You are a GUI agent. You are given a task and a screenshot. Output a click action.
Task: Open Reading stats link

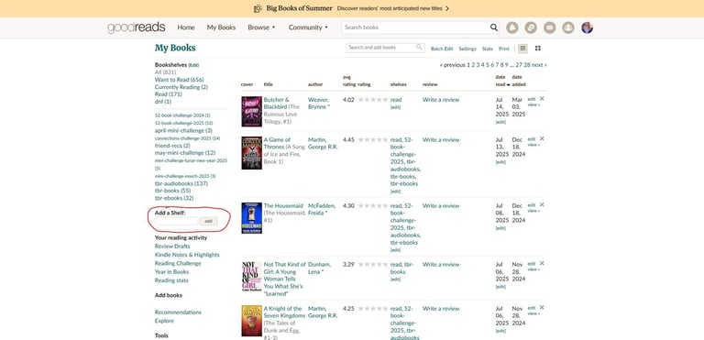click(171, 280)
